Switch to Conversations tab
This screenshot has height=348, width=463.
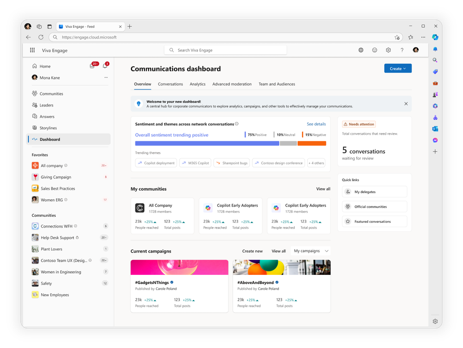171,84
